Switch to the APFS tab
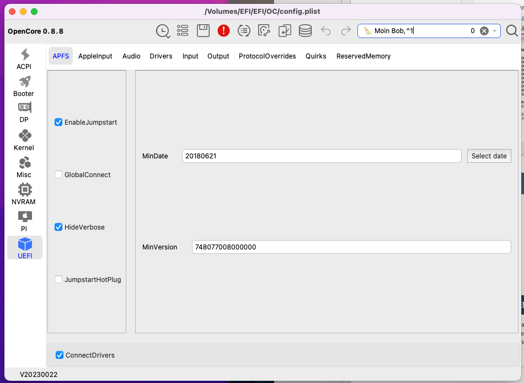 click(x=61, y=56)
